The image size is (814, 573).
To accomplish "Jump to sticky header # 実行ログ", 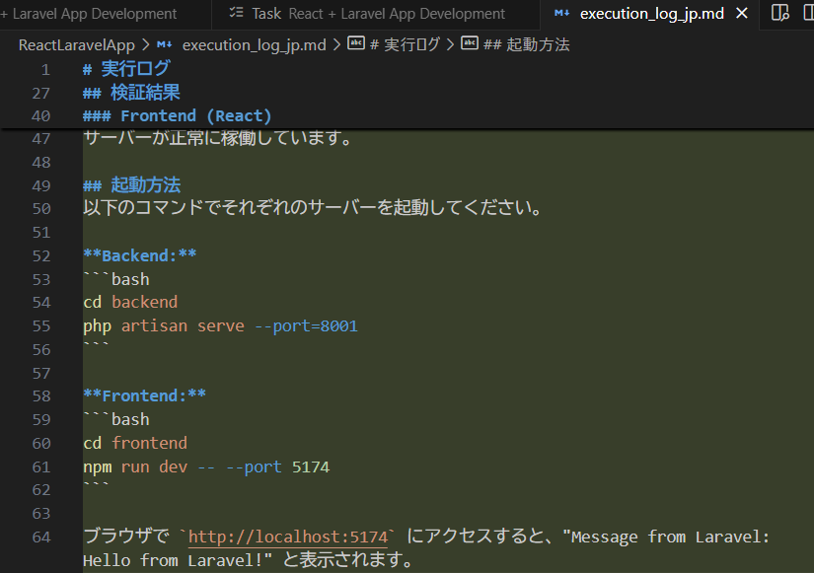I will coord(126,68).
